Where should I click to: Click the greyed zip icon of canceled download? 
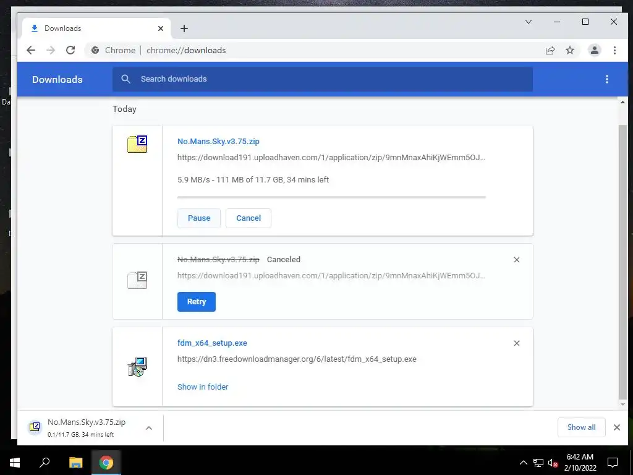[137, 280]
